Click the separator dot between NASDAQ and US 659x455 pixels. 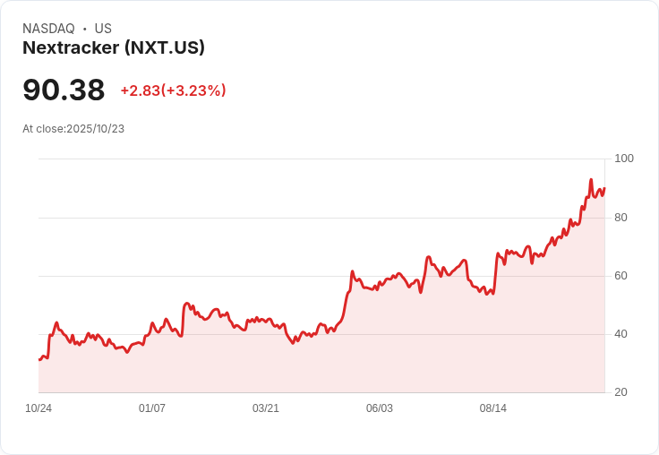[85, 29]
